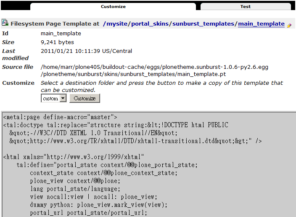Click the 'Source file' label
Image resolution: width=296 pixels, height=217 pixels.
[18, 67]
